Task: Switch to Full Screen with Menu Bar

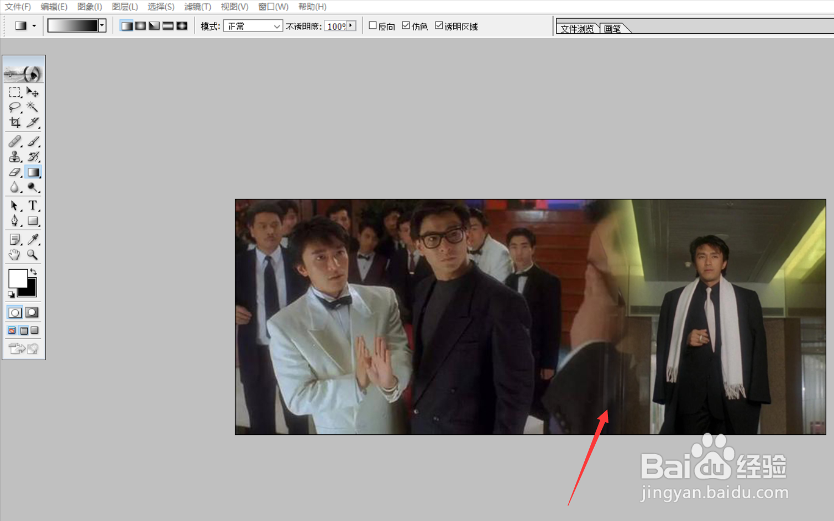Action: point(24,330)
